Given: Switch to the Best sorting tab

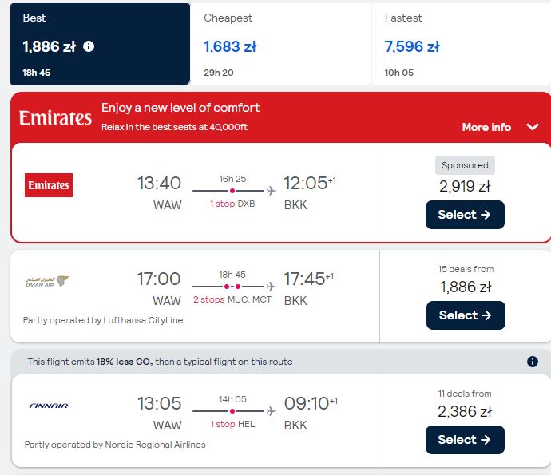Looking at the screenshot, I should pyautogui.click(x=100, y=44).
